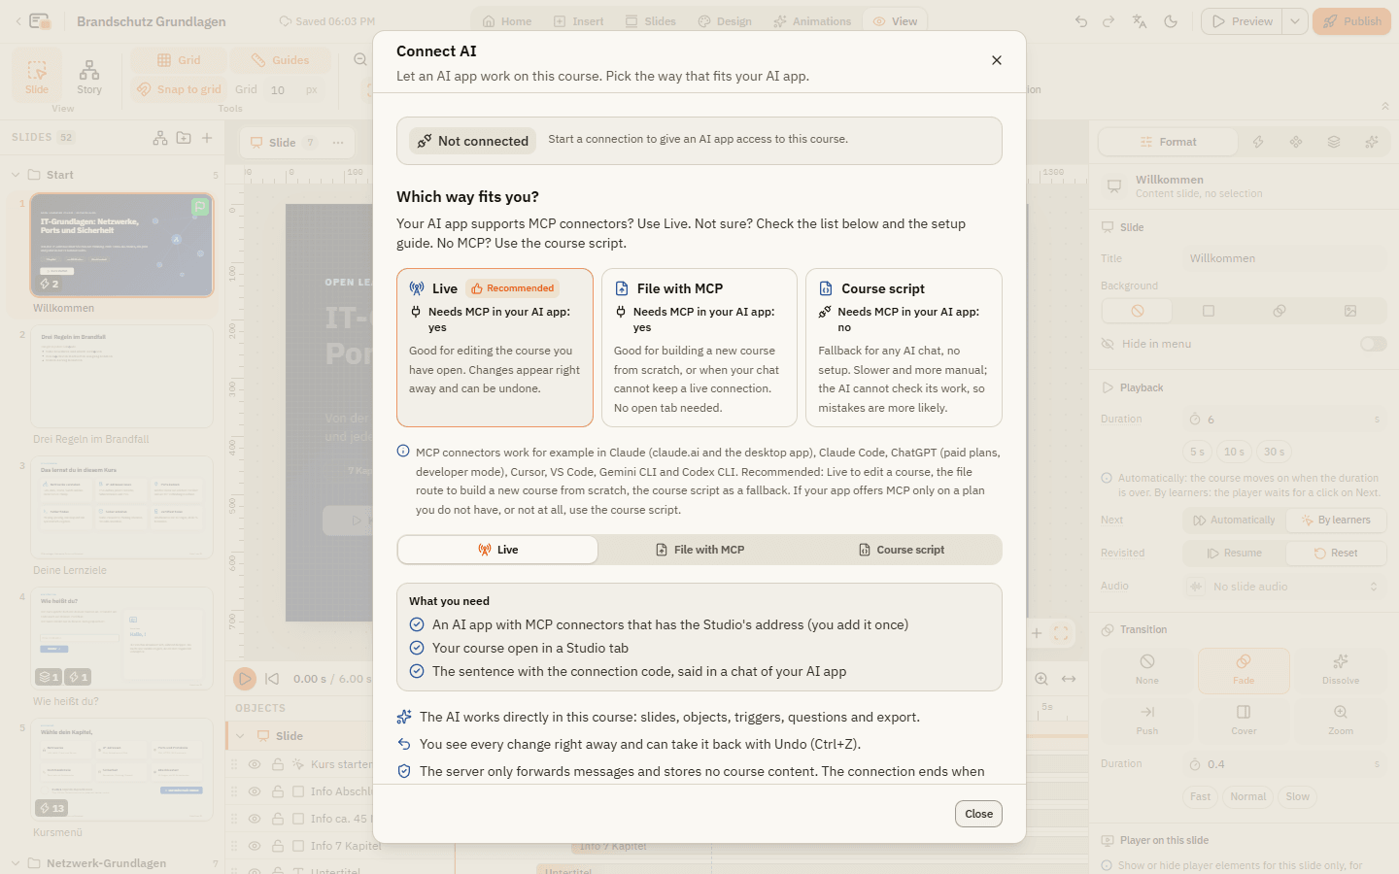The width and height of the screenshot is (1399, 874).
Task: Click the Not connected status badge
Action: pyautogui.click(x=473, y=141)
